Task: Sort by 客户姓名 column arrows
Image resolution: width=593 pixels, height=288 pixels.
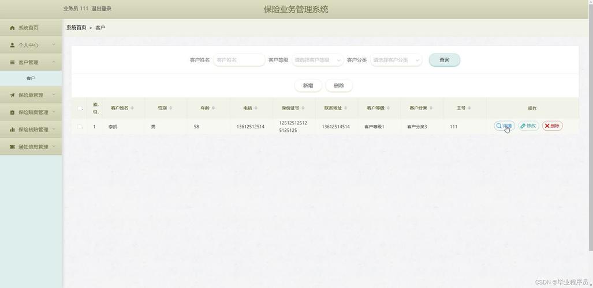Action: pos(132,108)
